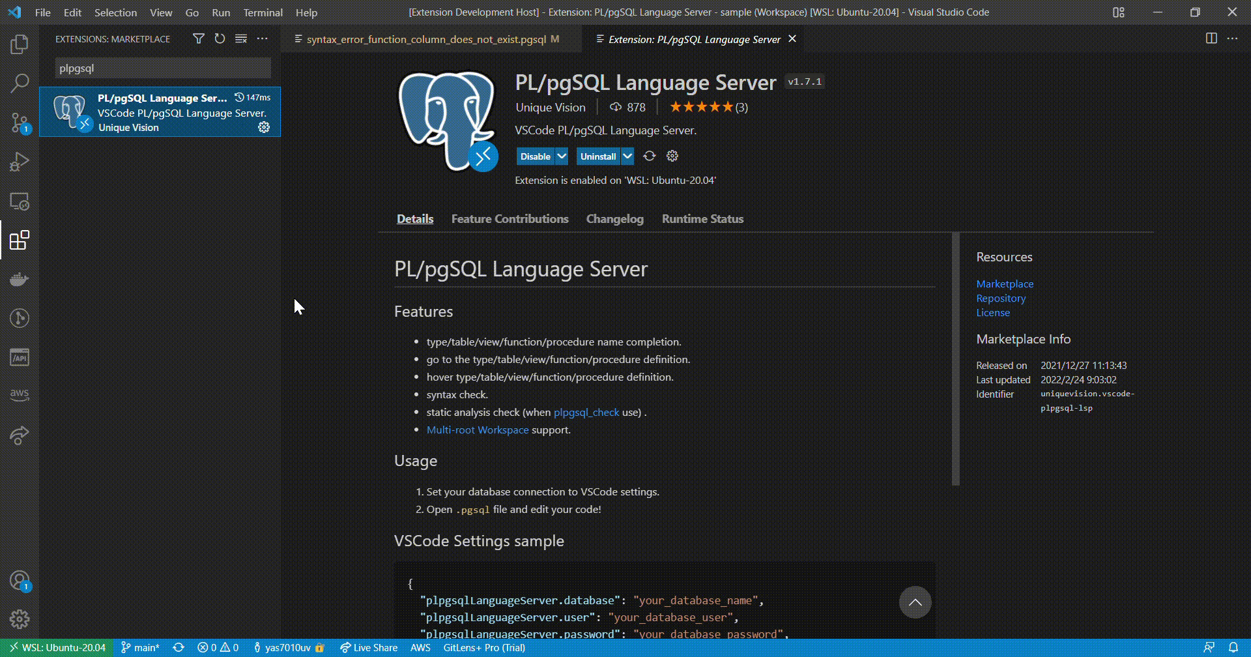1251x657 pixels.
Task: Close the PL/pgSQL Language Server tab
Action: (792, 39)
